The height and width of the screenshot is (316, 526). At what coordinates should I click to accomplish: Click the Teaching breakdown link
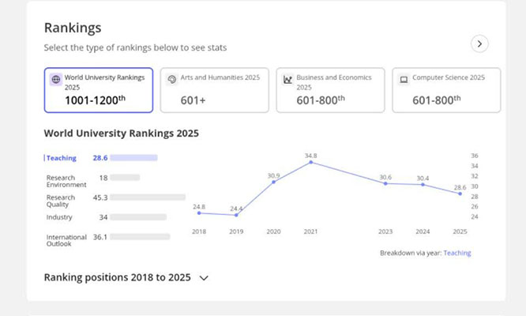pos(456,253)
